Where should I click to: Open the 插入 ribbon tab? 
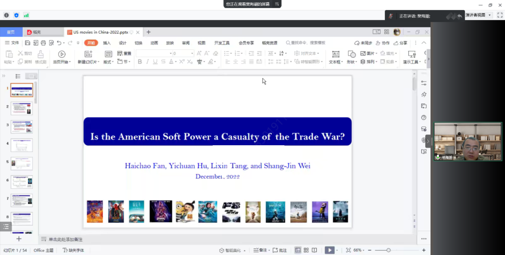[x=107, y=43]
